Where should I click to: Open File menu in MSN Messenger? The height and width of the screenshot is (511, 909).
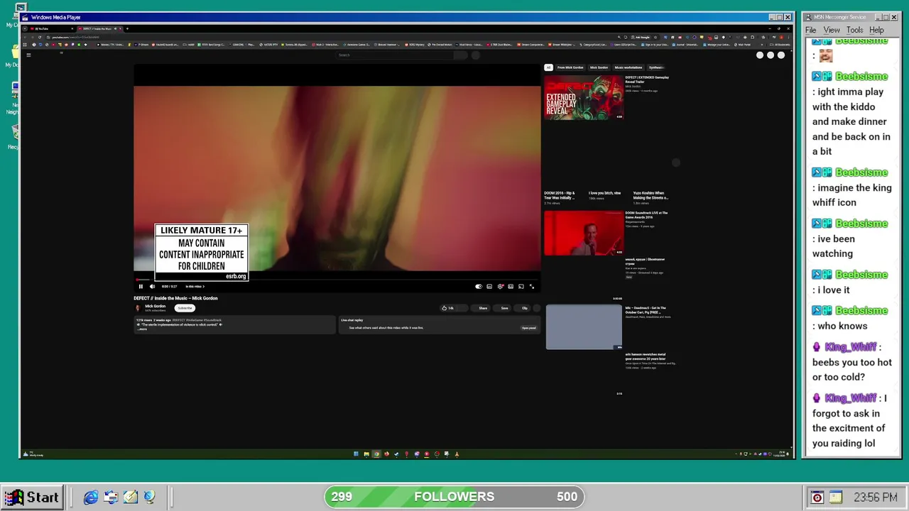(810, 30)
